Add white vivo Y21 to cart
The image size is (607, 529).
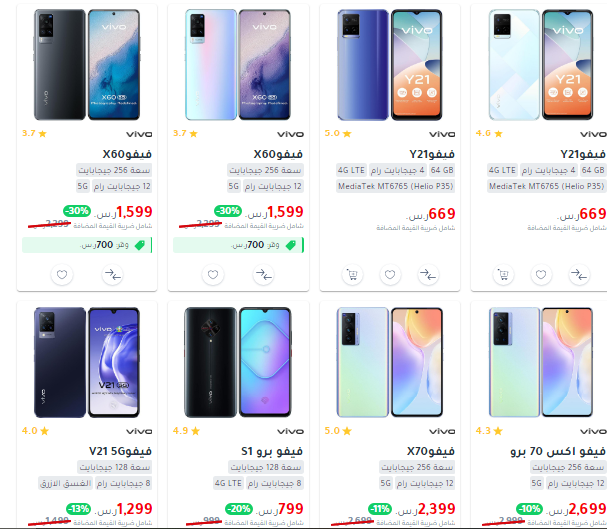coord(503,274)
